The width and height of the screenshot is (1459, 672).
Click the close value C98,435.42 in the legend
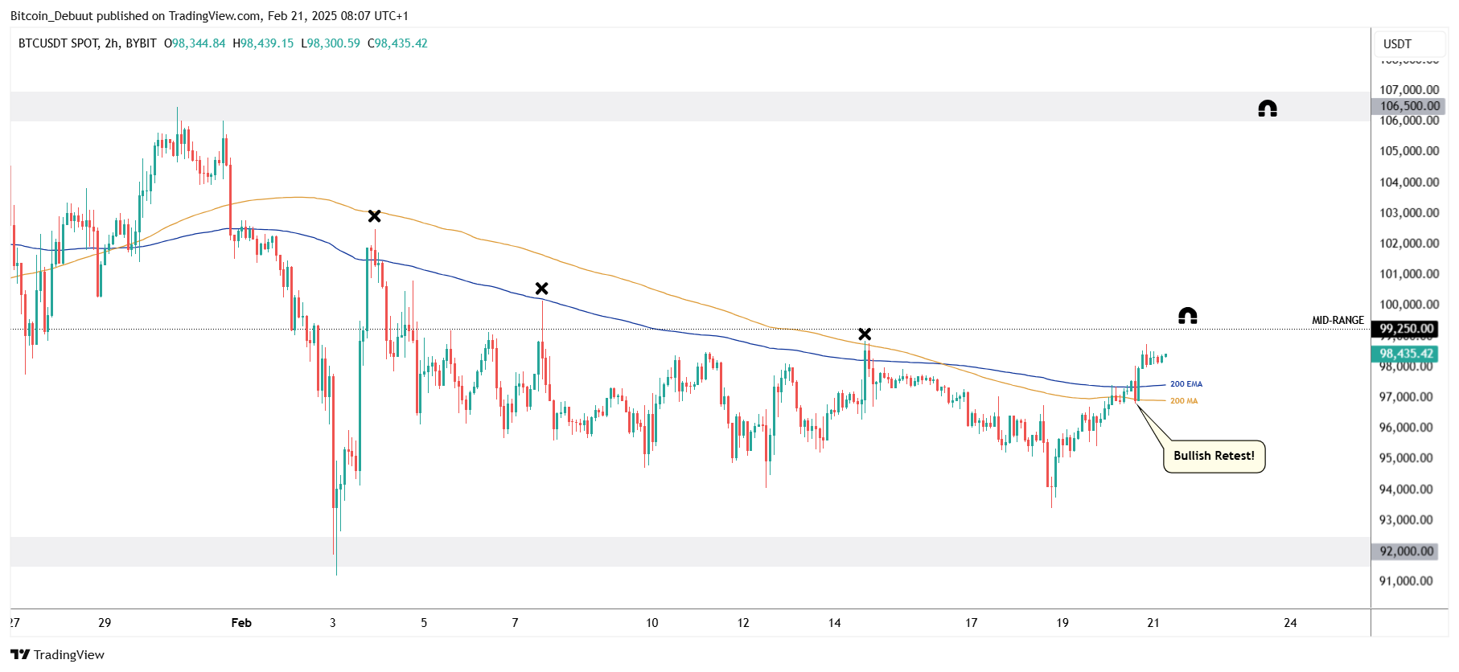[397, 43]
